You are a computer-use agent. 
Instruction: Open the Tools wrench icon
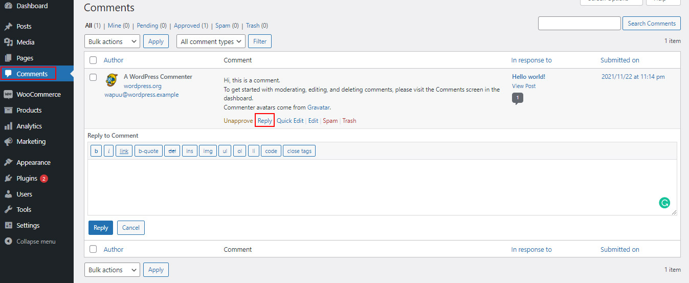(x=8, y=209)
